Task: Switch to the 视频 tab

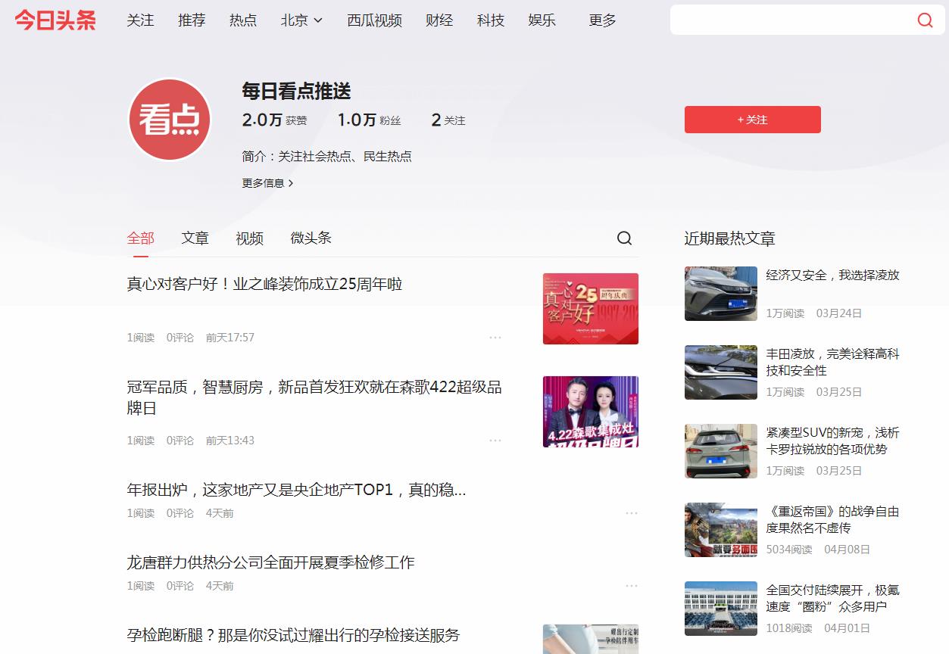Action: click(x=249, y=238)
